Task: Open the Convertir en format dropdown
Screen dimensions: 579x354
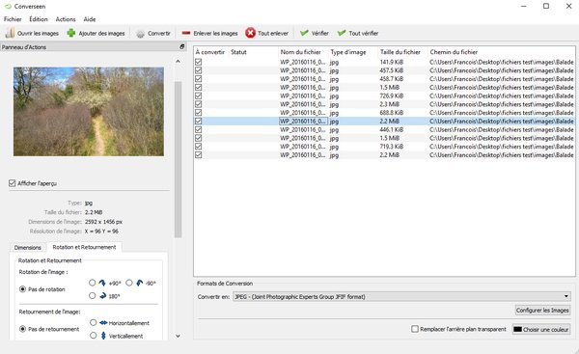Action: 401,296
